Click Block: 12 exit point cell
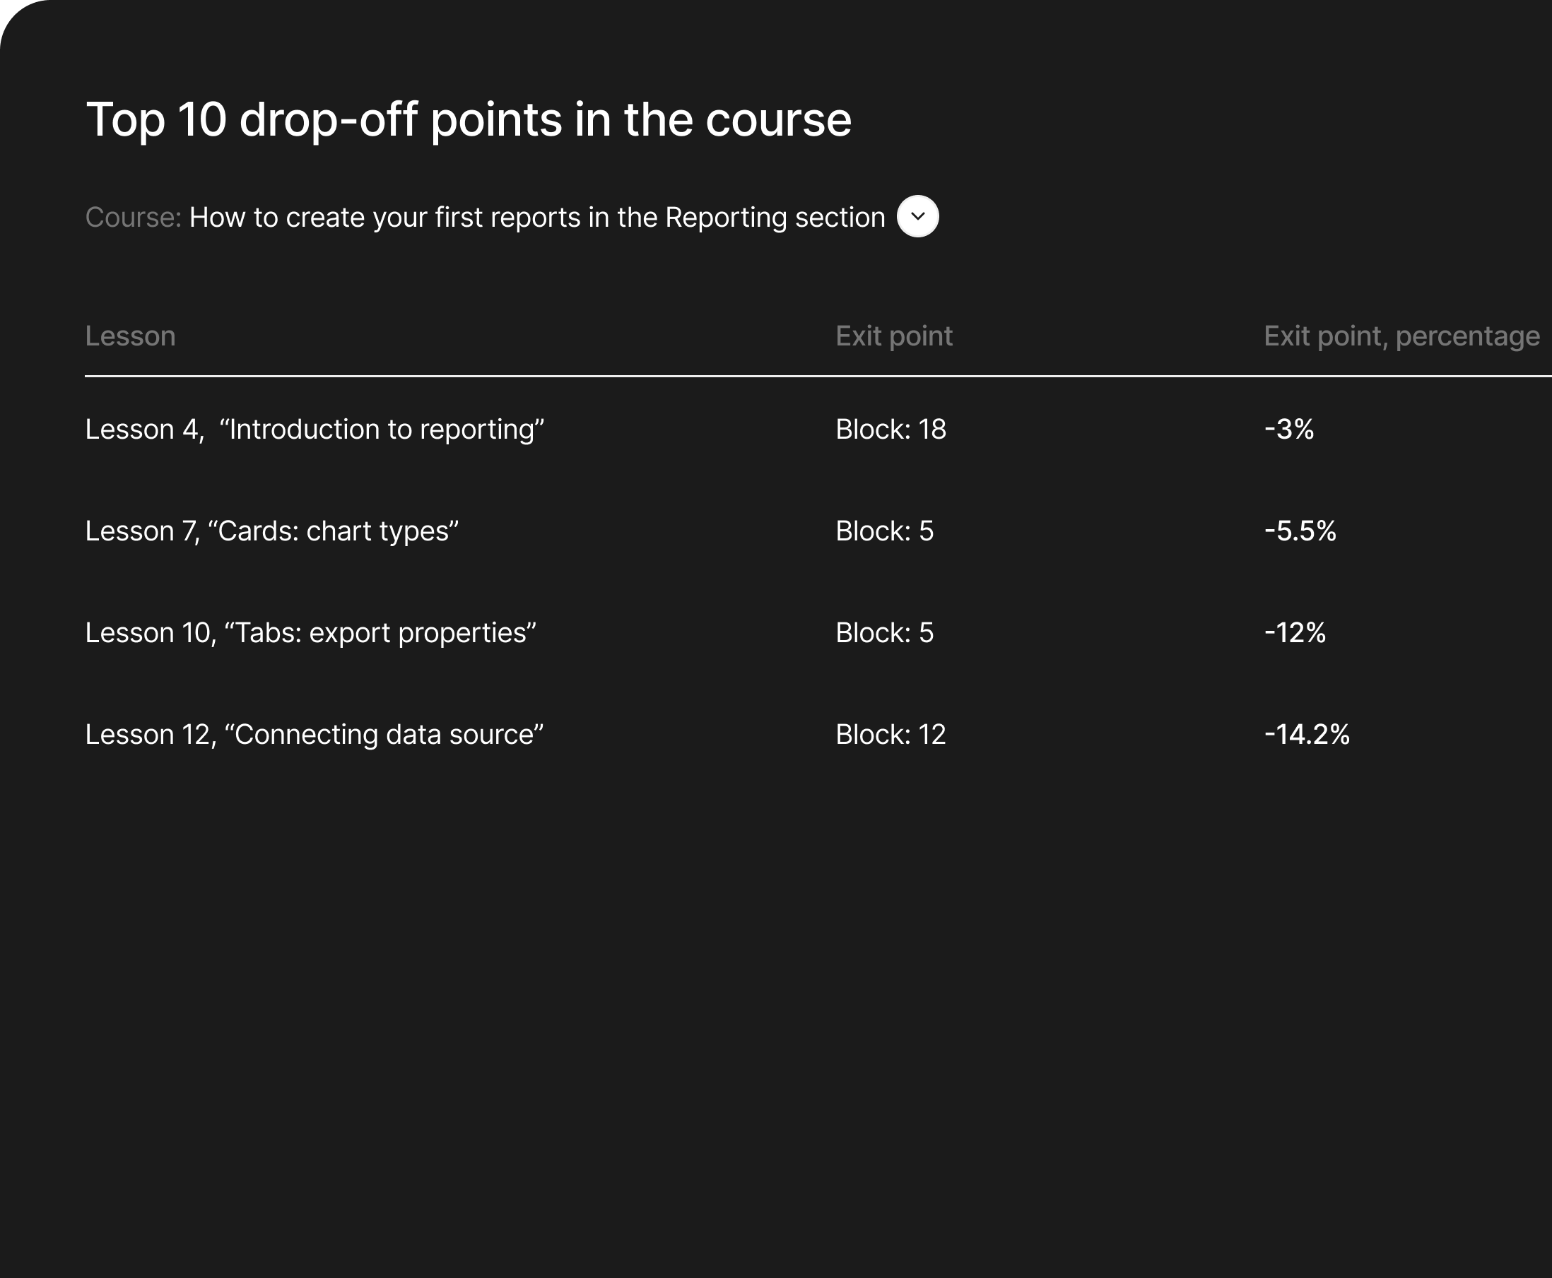The width and height of the screenshot is (1552, 1278). pos(890,734)
